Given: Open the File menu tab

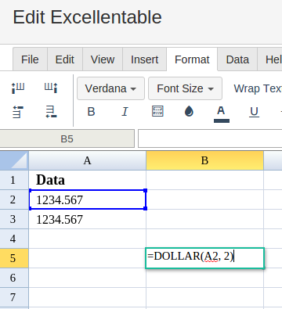Looking at the screenshot, I should tap(30, 59).
